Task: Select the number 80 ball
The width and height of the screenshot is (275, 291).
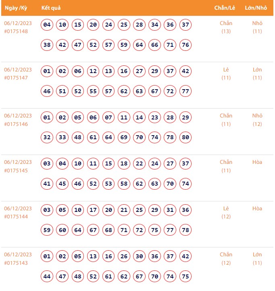Action: [185, 138]
